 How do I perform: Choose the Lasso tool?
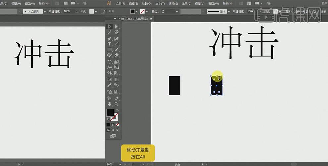pyautogui.click(x=117, y=32)
